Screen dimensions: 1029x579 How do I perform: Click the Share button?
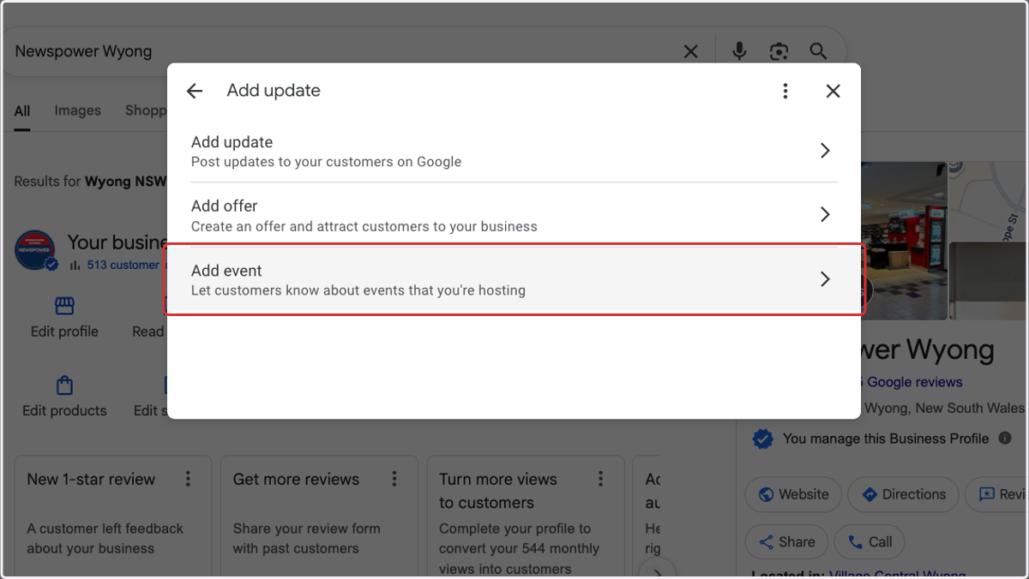pyautogui.click(x=786, y=542)
